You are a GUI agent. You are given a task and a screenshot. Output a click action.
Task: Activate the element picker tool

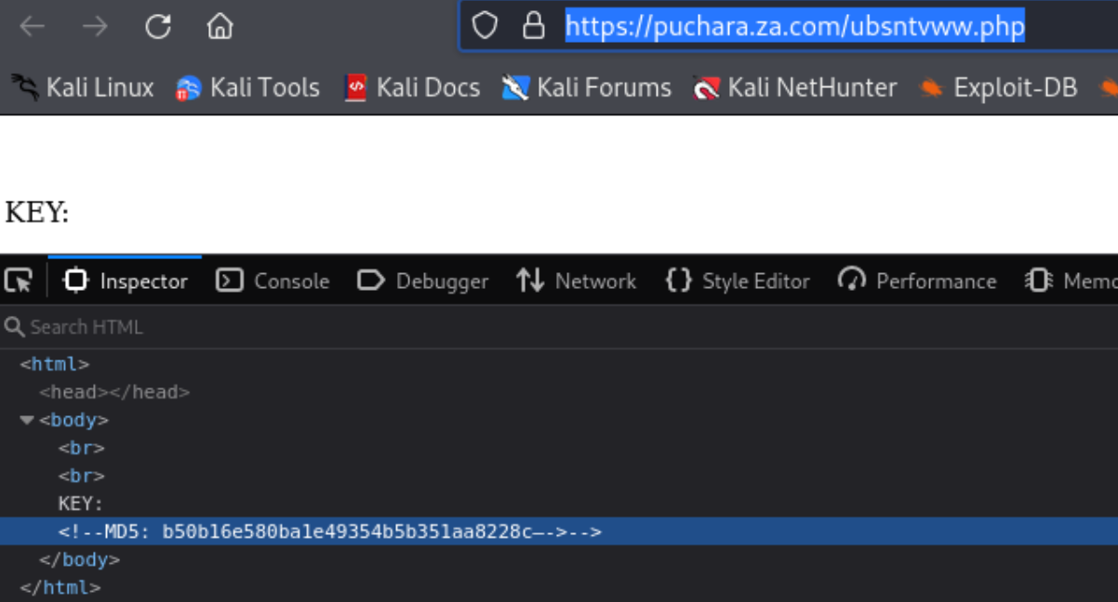pos(19,281)
